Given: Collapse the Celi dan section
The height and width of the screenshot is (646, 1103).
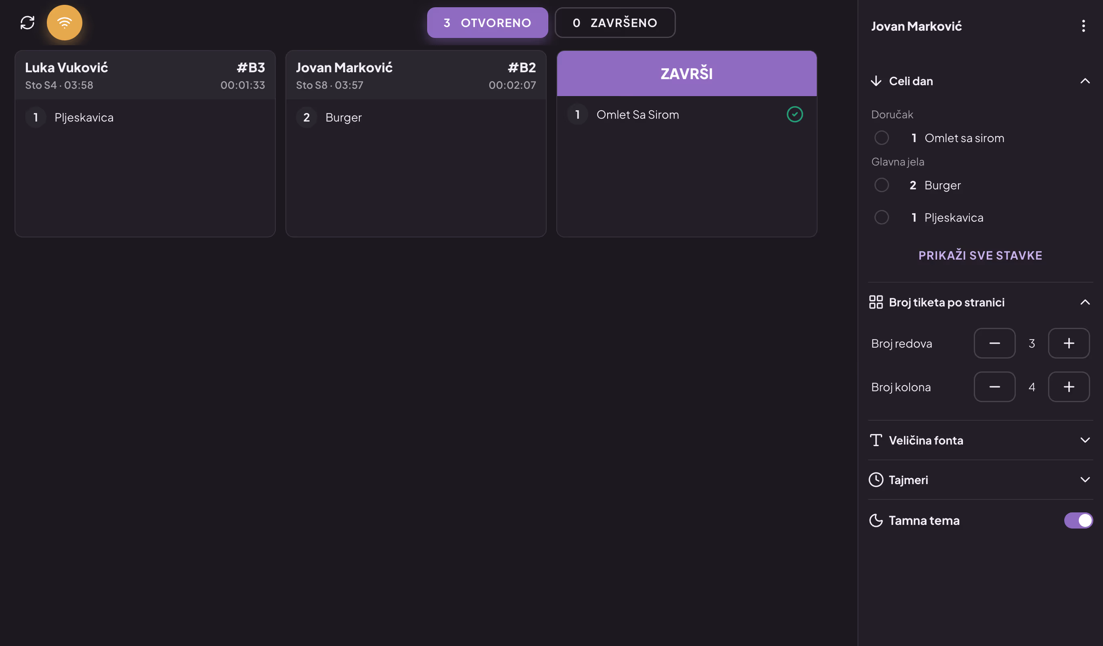Looking at the screenshot, I should (x=1084, y=81).
